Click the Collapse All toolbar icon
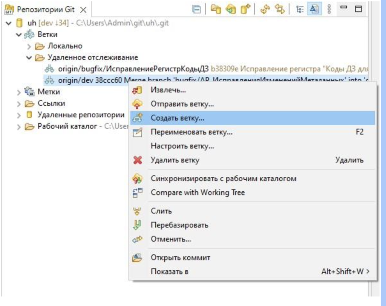This screenshot has height=306, width=386. pyautogui.click(x=197, y=9)
